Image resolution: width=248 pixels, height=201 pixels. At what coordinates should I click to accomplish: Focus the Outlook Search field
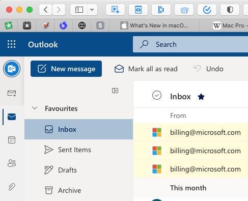tap(190, 44)
